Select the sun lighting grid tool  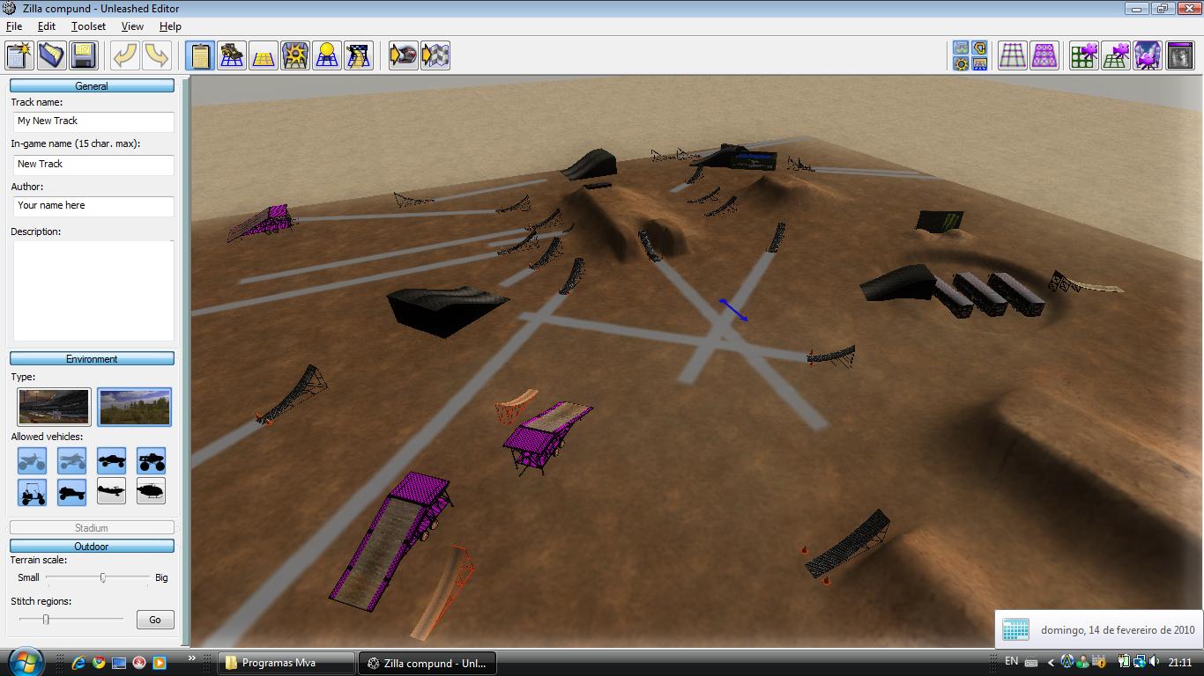[x=327, y=55]
